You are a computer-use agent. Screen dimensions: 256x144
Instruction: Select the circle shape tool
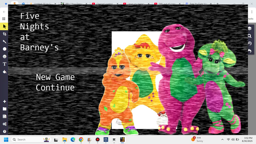pos(4,49)
